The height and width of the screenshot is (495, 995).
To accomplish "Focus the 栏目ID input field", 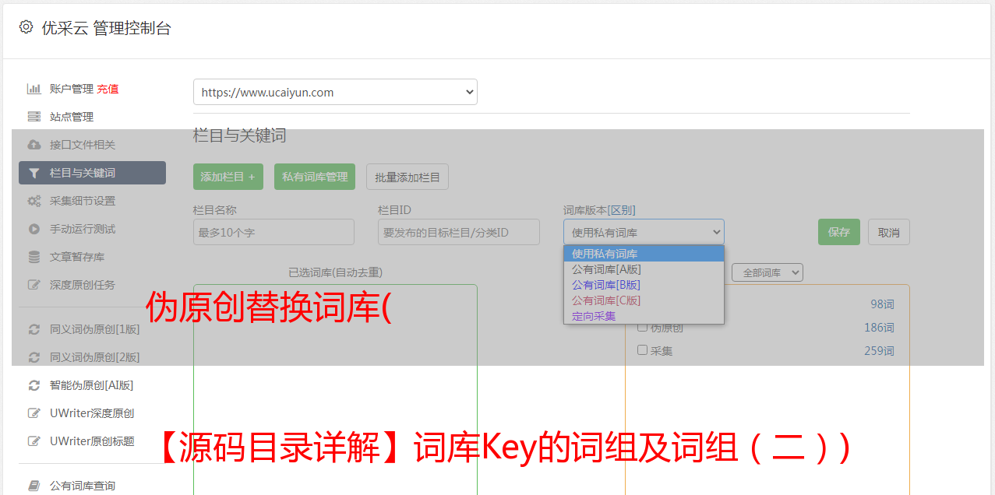I will coord(459,232).
